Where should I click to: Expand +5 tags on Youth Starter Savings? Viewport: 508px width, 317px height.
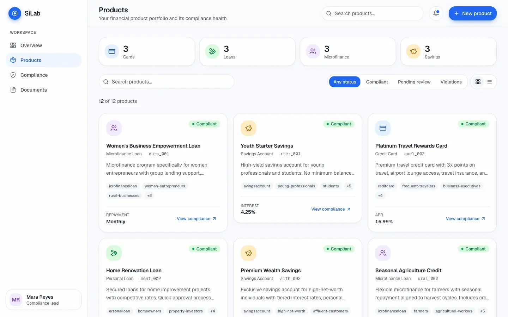click(x=349, y=186)
